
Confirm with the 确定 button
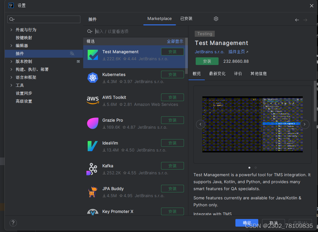(247, 223)
